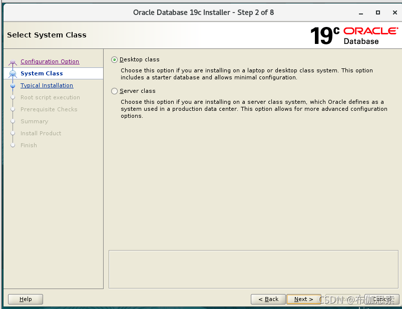The image size is (402, 309).
Task: Click the Prerequisite Checks step label
Action: point(49,109)
